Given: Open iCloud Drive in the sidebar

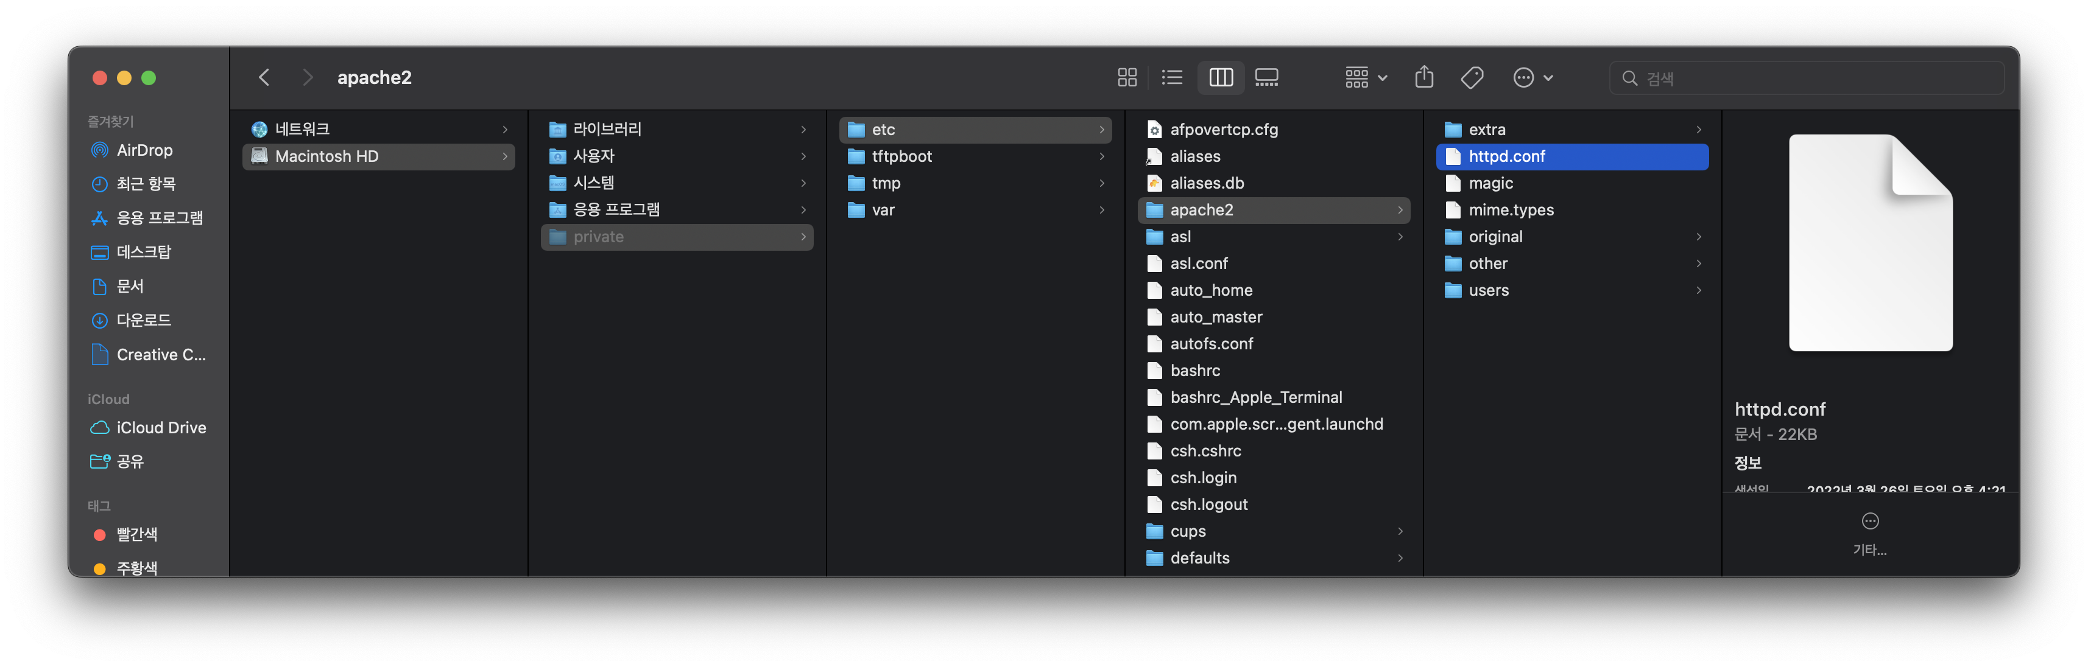Looking at the screenshot, I should tap(160, 427).
